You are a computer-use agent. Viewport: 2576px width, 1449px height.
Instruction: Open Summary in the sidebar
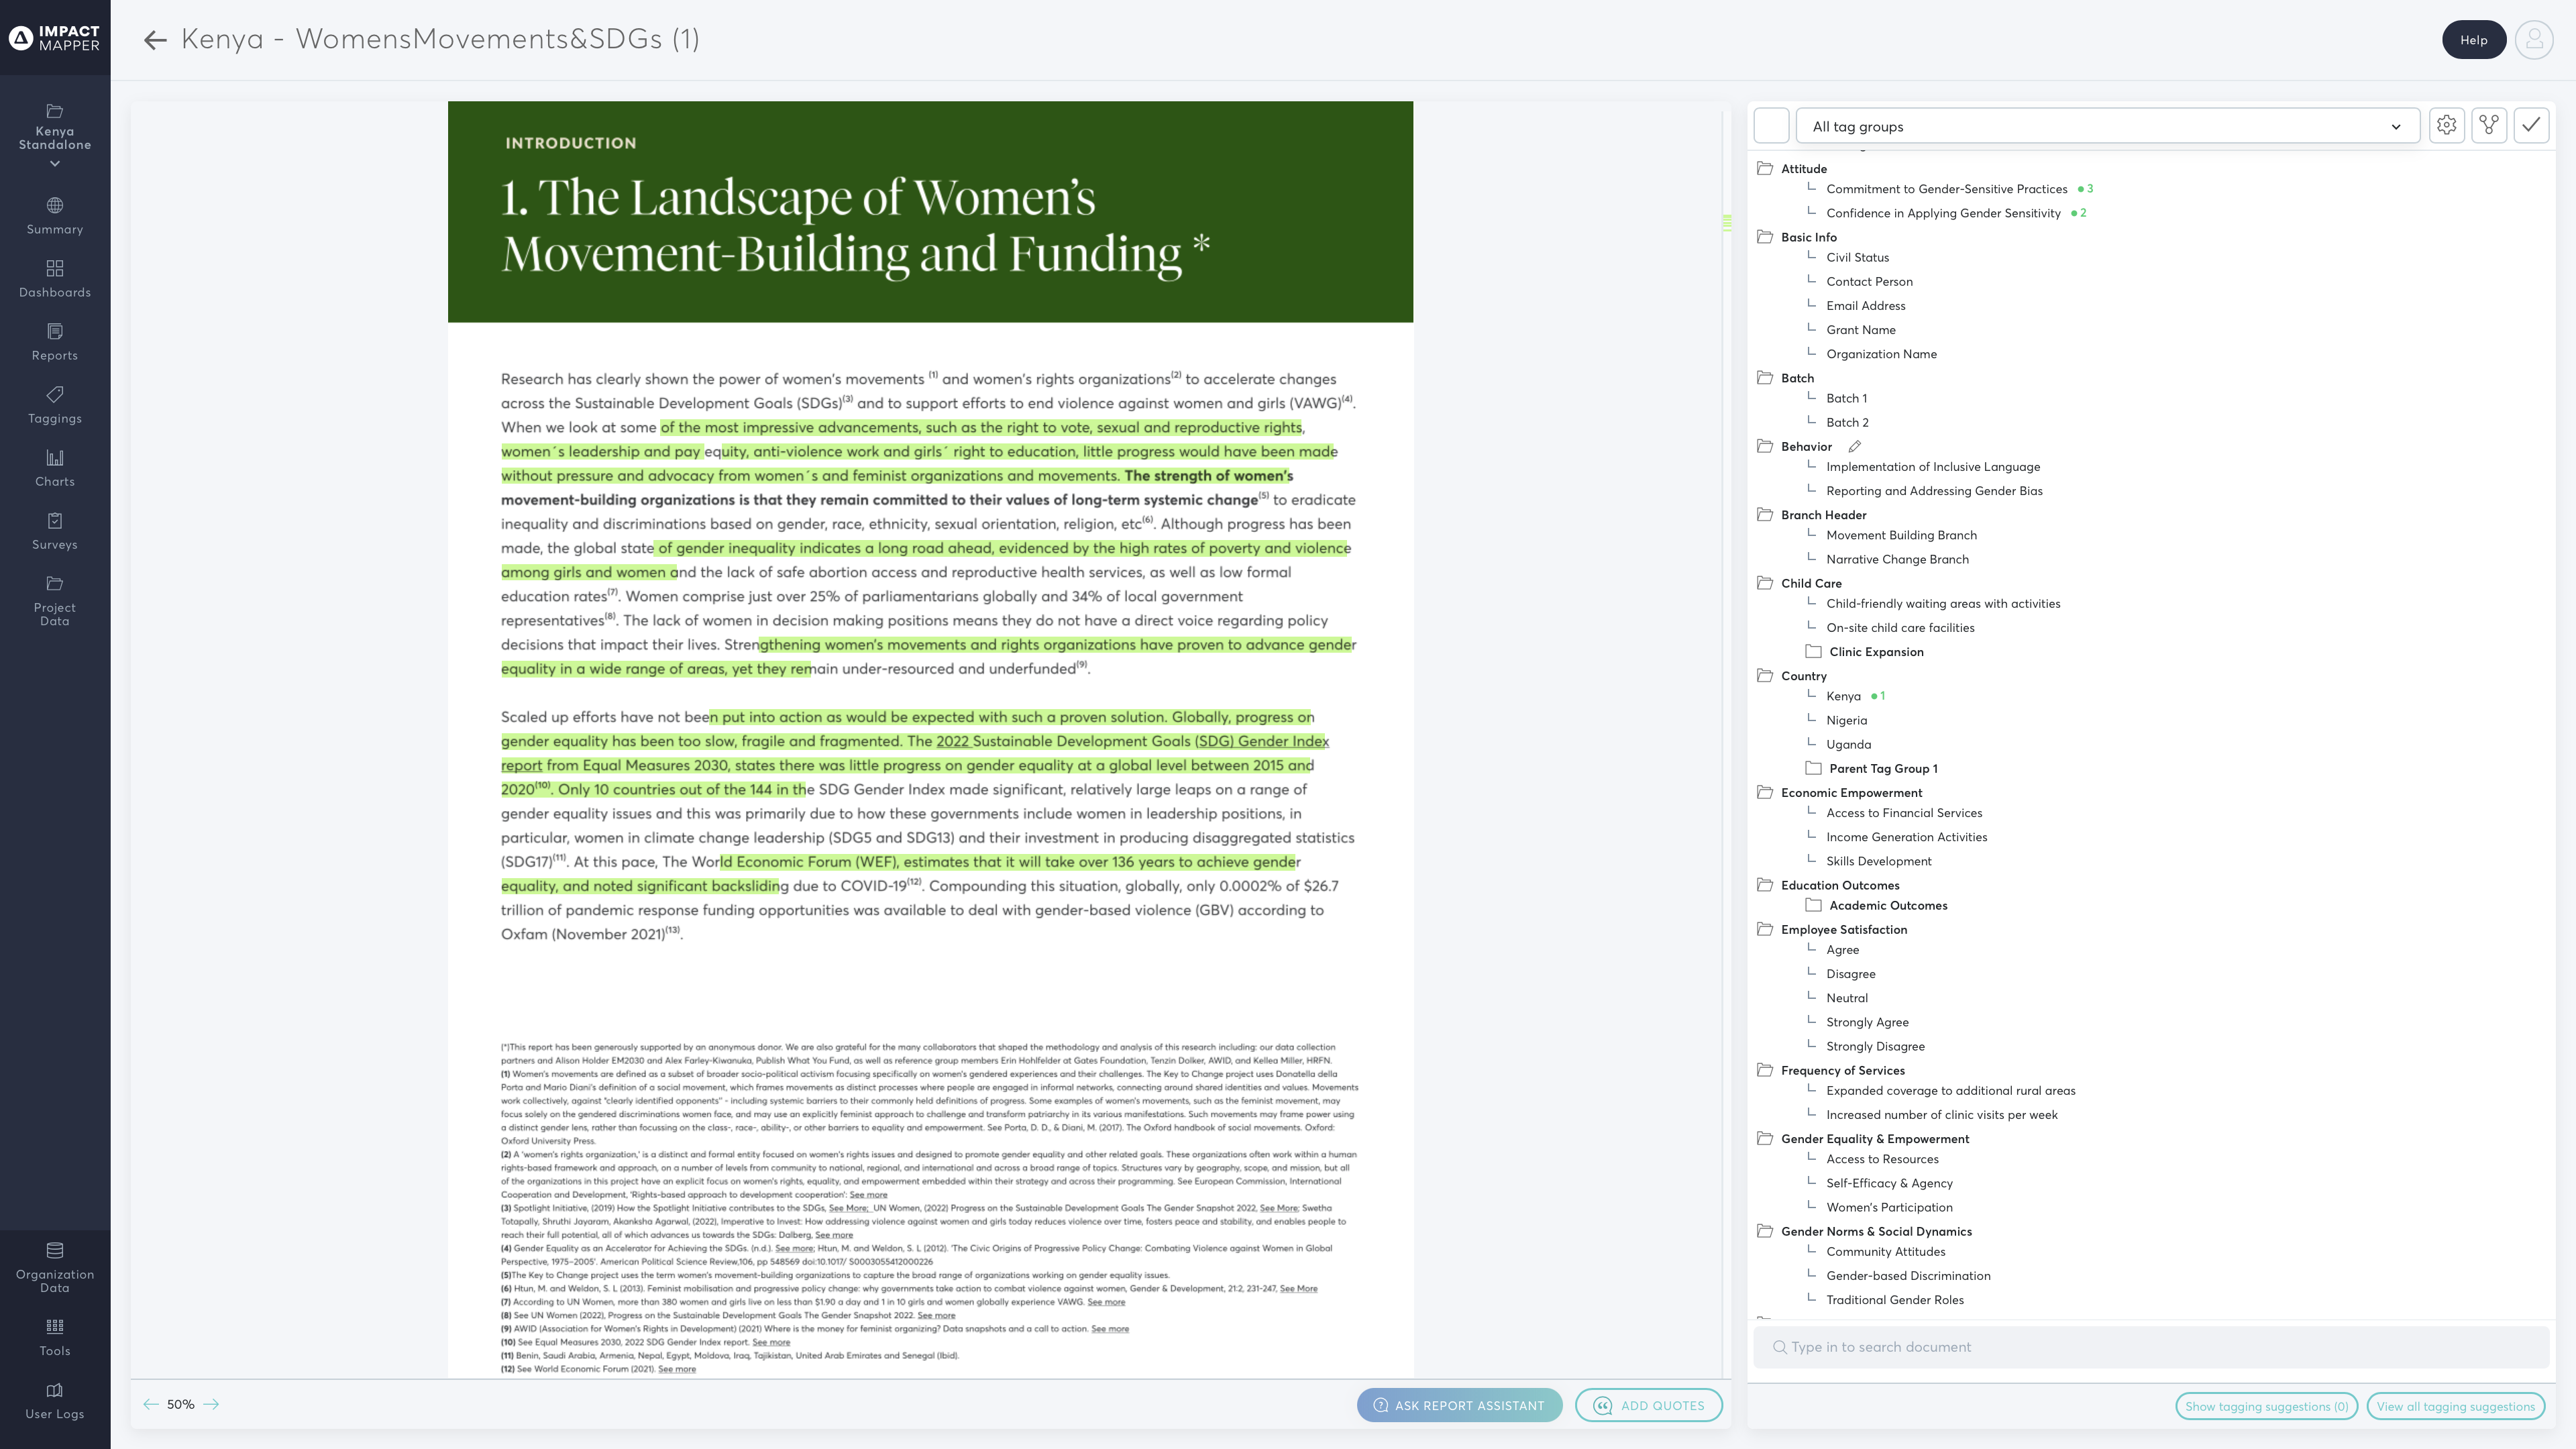coord(55,216)
